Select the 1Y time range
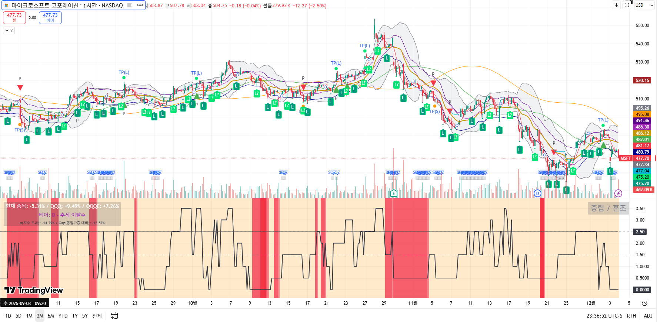Image resolution: width=657 pixels, height=322 pixels. click(75, 316)
